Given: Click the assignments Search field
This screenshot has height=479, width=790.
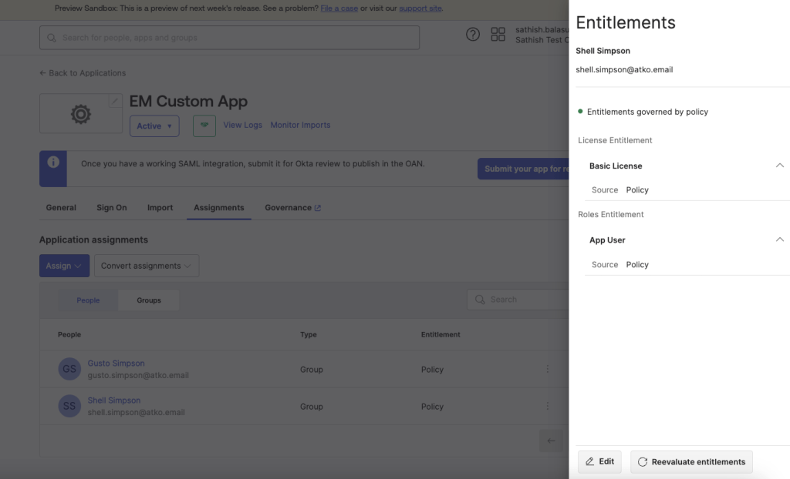Looking at the screenshot, I should tap(518, 300).
